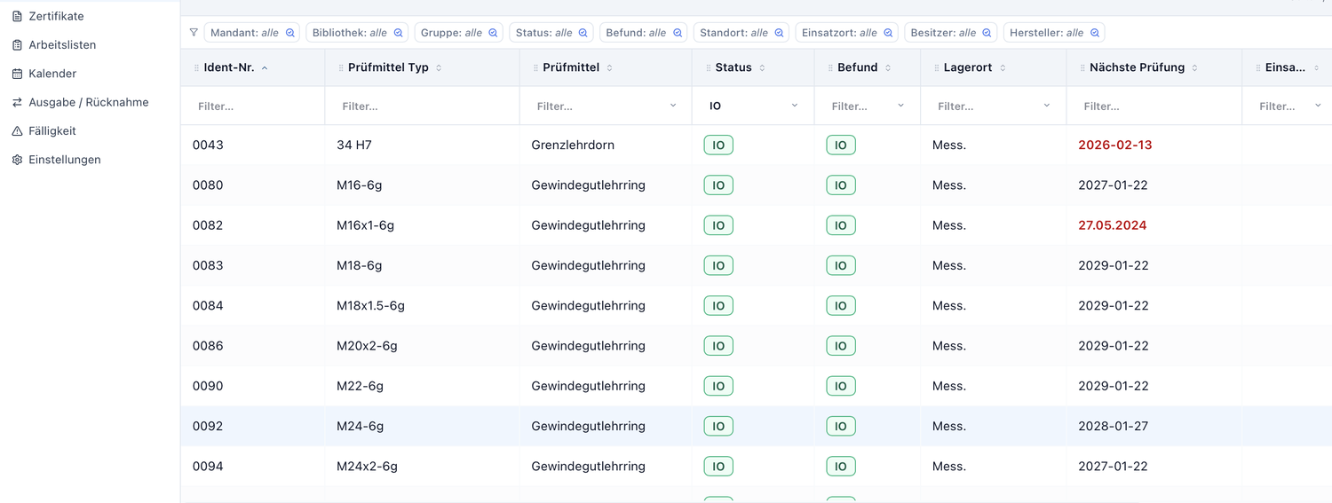The width and height of the screenshot is (1332, 503).
Task: Click the overdue date 27.05.2024
Action: click(x=1113, y=225)
